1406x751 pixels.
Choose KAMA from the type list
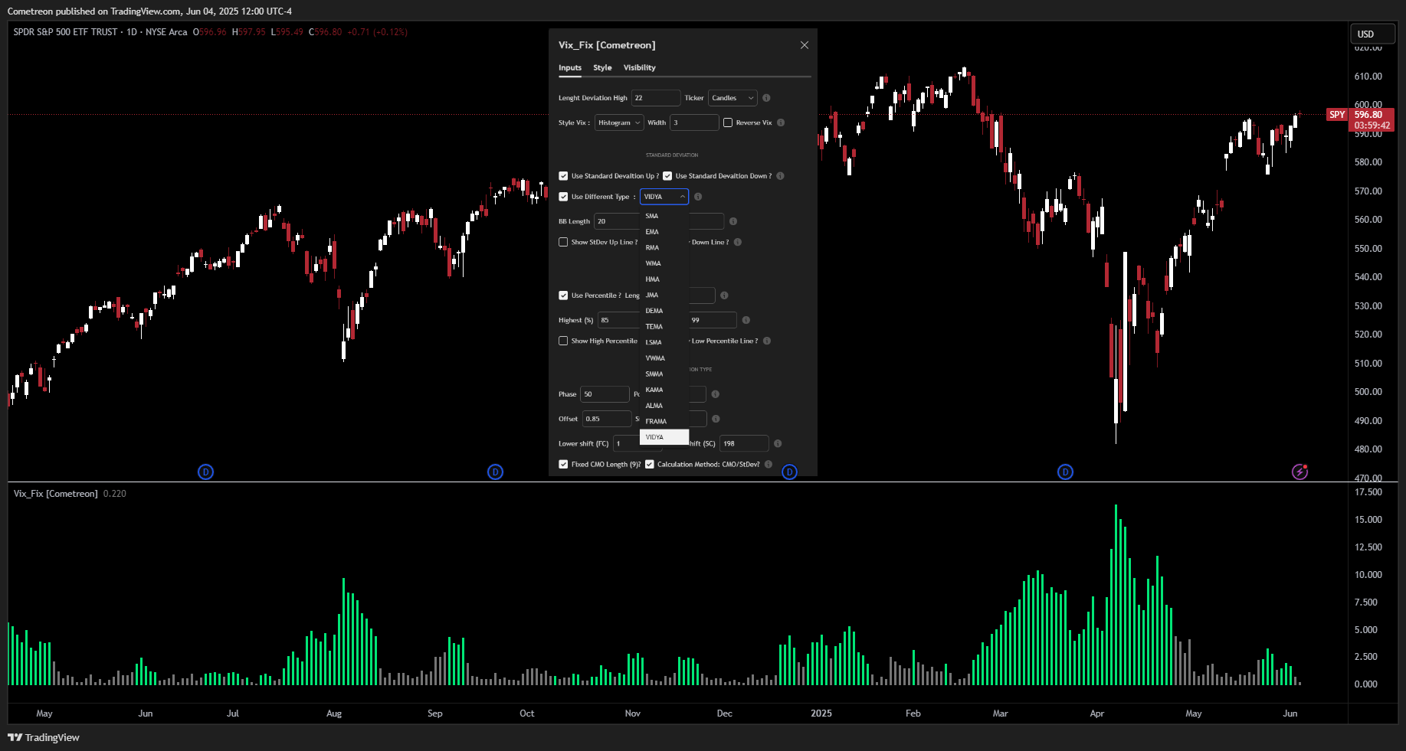[x=664, y=390]
